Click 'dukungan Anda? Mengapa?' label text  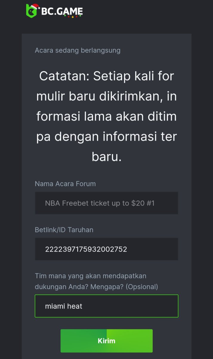pos(79,287)
